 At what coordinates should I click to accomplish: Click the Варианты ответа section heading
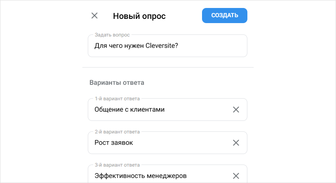[117, 82]
